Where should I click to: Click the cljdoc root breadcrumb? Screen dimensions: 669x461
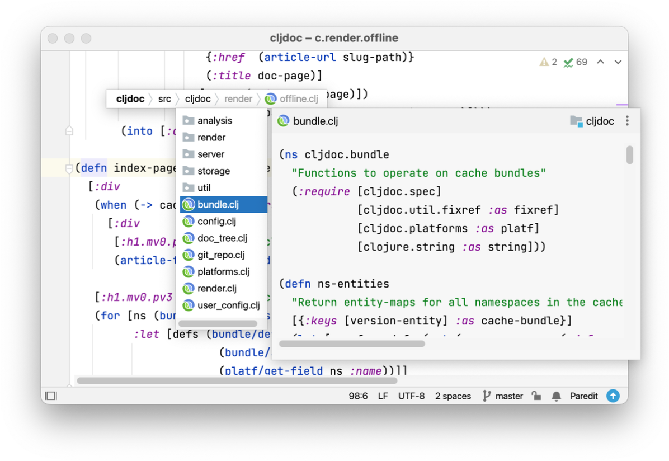(130, 99)
